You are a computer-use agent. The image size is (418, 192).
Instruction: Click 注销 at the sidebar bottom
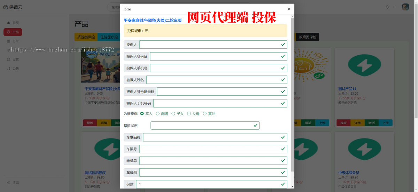(x=13, y=183)
